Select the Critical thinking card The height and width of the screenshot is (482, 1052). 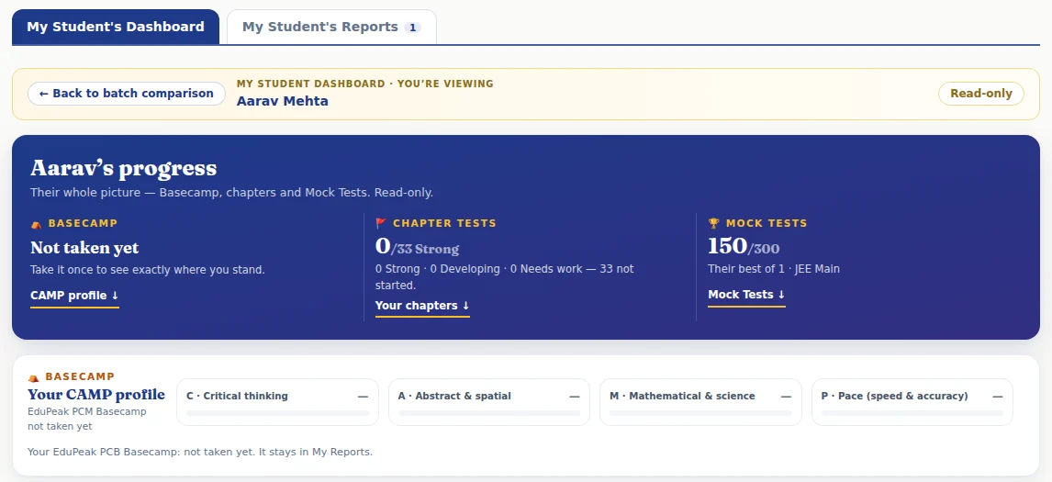click(278, 402)
